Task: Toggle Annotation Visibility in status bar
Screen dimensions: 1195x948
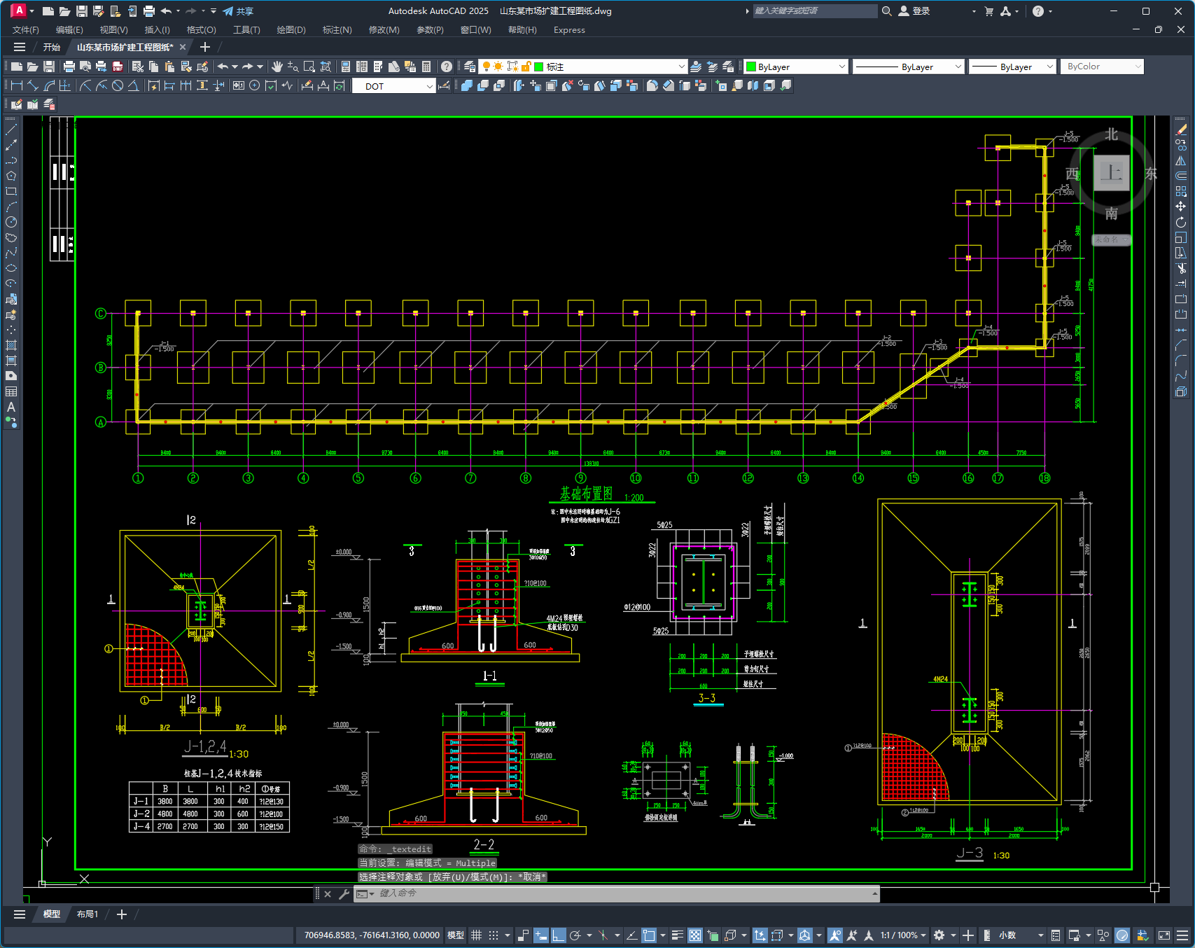Action: [x=834, y=935]
